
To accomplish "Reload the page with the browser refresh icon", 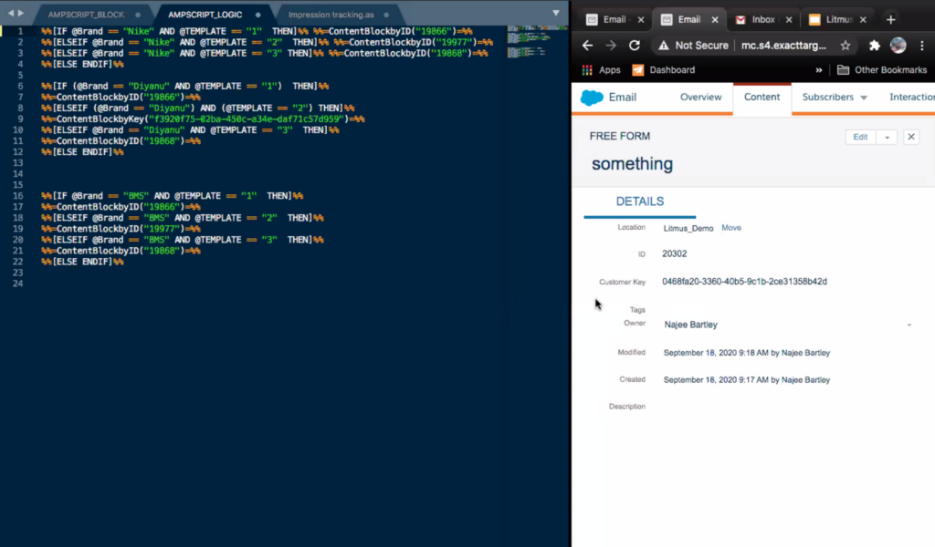I will point(635,45).
